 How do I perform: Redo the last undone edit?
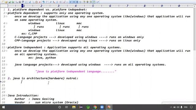pyautogui.click(x=47, y=2)
